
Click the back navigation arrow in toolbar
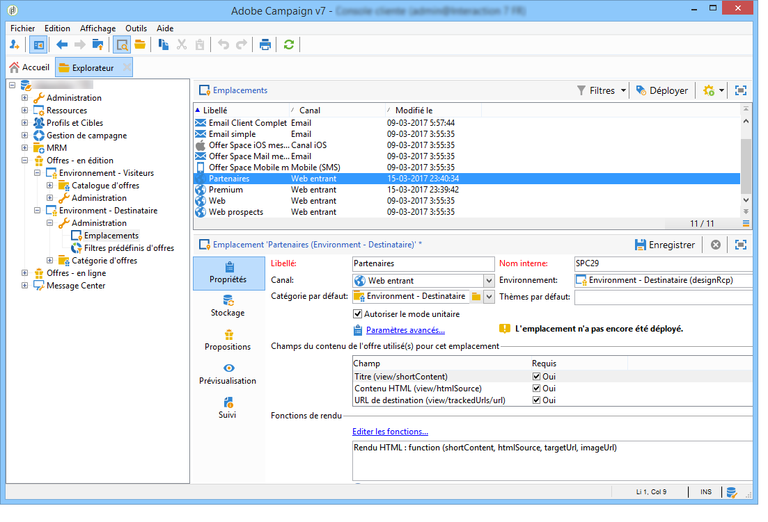62,45
